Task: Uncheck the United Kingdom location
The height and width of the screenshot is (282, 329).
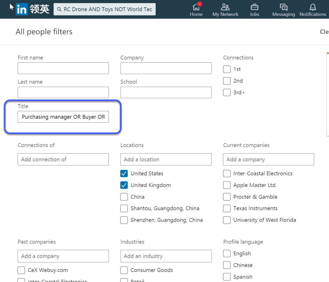Action: click(124, 185)
